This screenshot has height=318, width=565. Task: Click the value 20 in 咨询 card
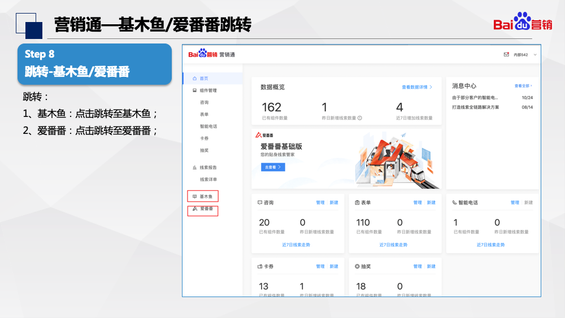click(x=264, y=223)
